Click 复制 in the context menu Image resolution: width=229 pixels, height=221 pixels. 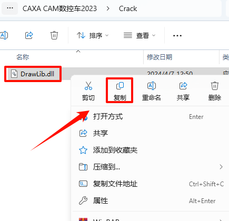pyautogui.click(x=120, y=91)
